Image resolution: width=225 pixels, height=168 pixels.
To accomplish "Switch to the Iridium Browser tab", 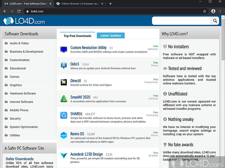I will point(80,4).
